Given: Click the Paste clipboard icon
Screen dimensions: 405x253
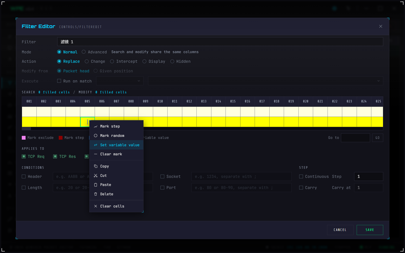Looking at the screenshot, I should tap(96, 185).
